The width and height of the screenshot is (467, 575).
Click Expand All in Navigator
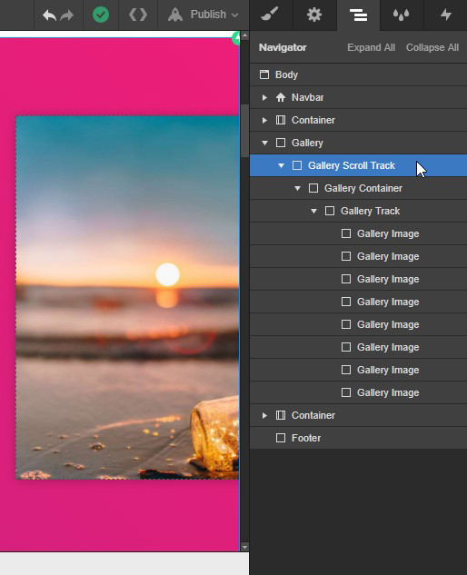tap(371, 47)
